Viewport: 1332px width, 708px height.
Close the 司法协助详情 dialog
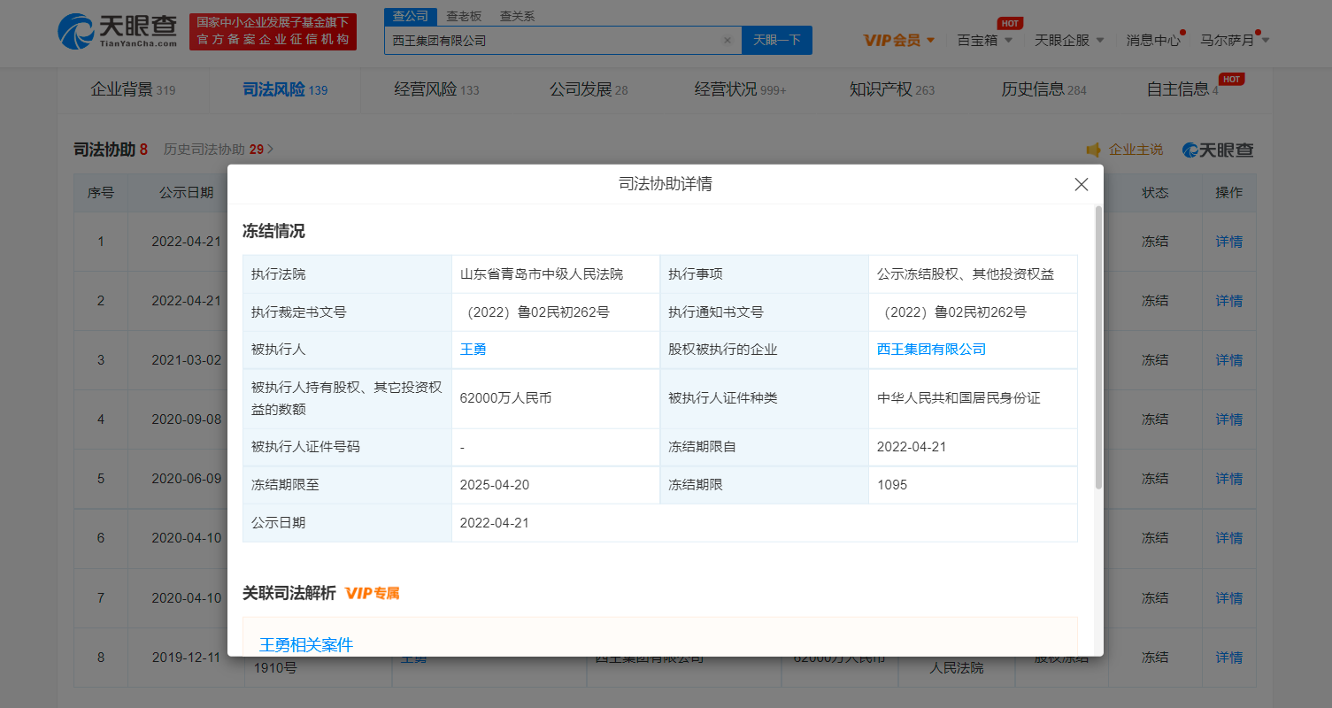(1081, 184)
